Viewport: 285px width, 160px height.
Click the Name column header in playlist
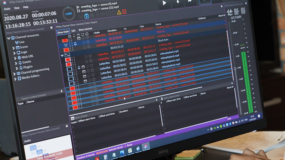pos(158,24)
